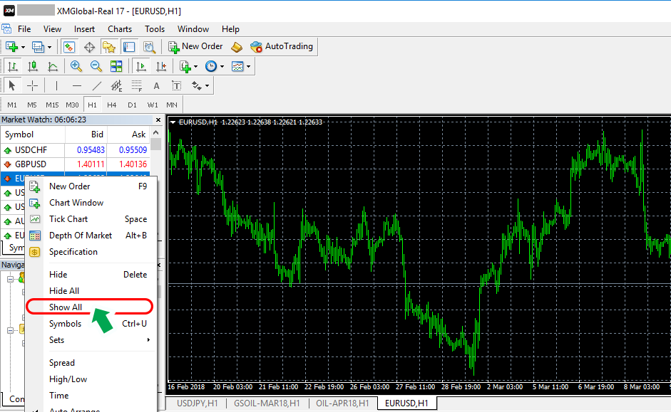Open the File menu
The height and width of the screenshot is (412, 671).
pyautogui.click(x=24, y=29)
